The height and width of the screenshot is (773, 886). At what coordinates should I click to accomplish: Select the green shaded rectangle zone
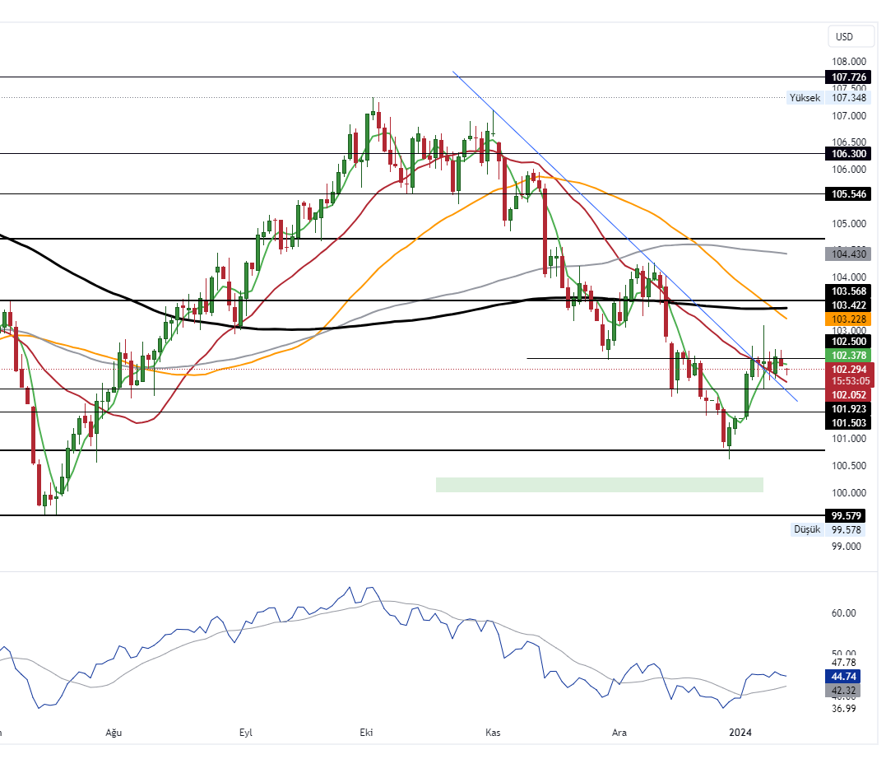pos(599,484)
